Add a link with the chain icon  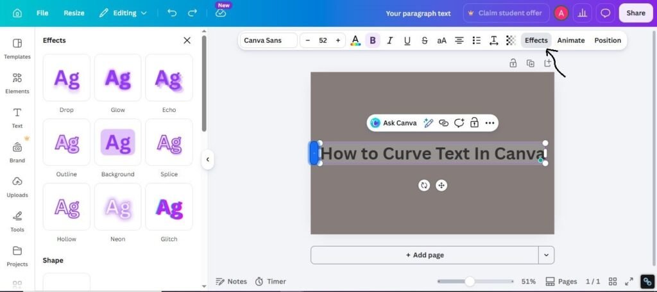coord(443,123)
